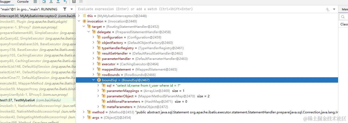Select the 'execute:83, MapperMethod' frame
The image size is (348, 123).
[x=38, y=83]
